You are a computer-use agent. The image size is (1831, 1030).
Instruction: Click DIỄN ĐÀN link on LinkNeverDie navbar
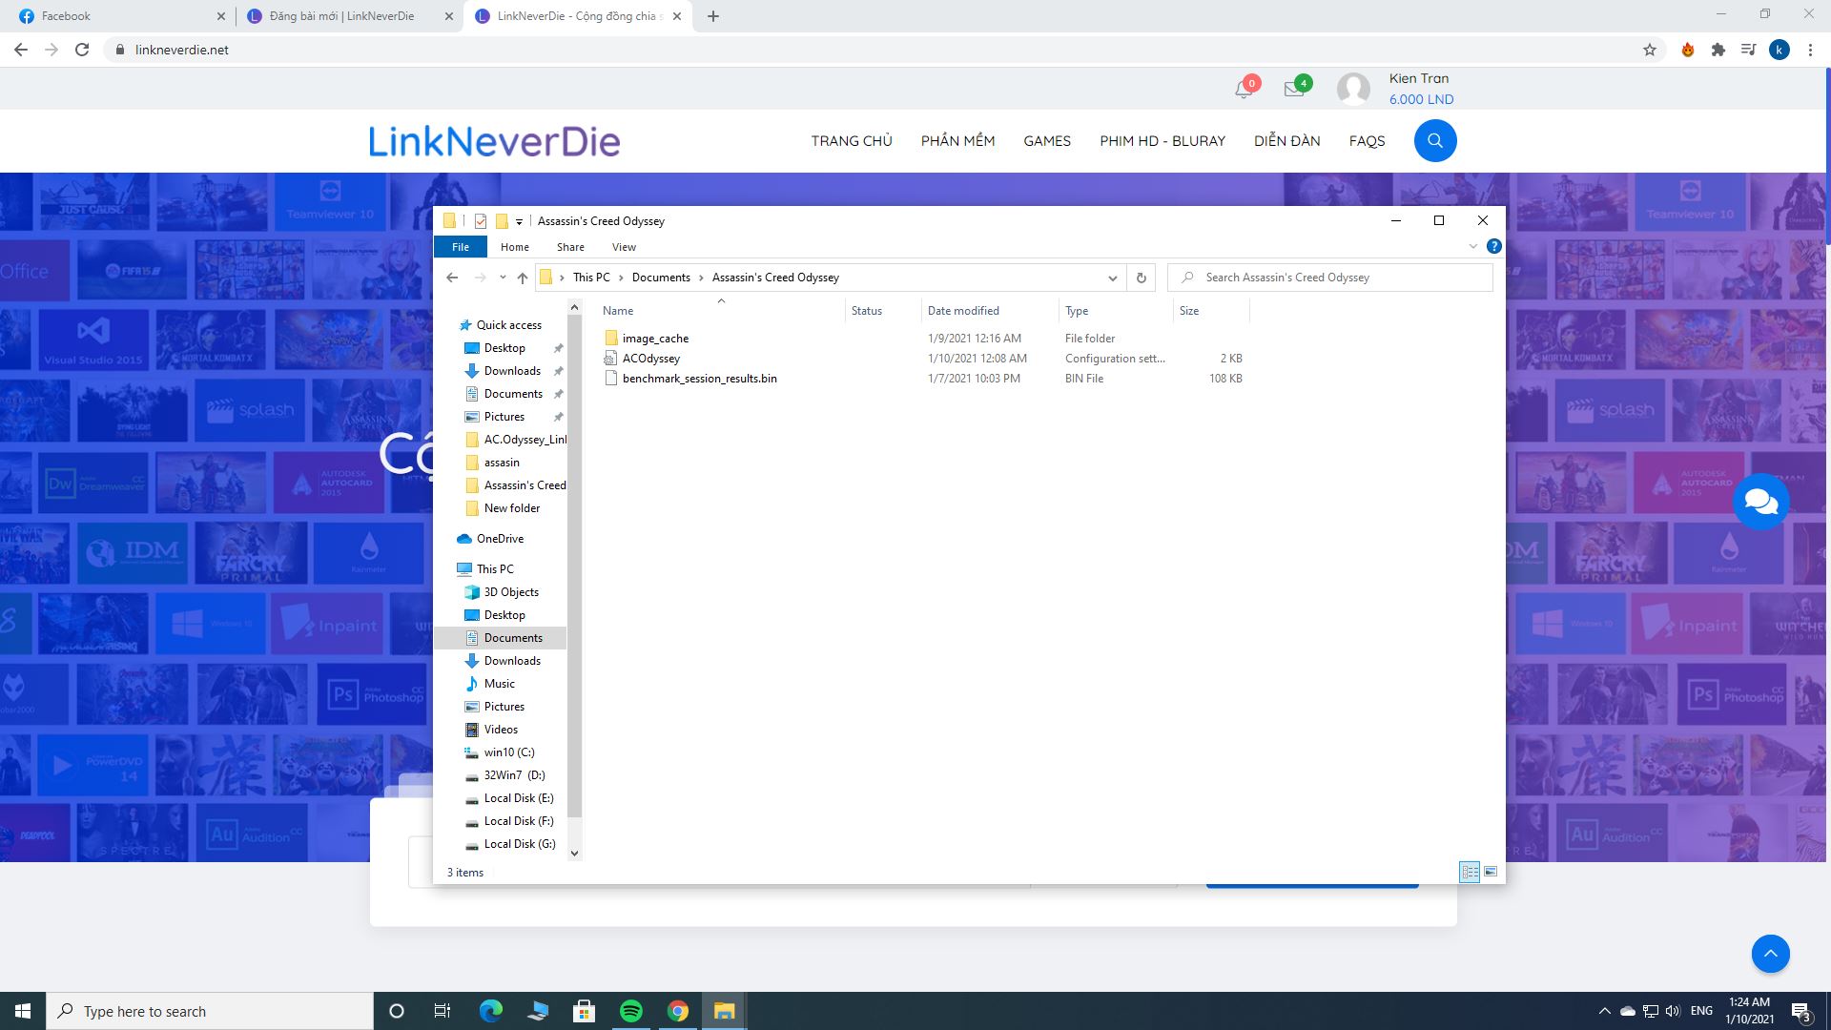(1286, 141)
